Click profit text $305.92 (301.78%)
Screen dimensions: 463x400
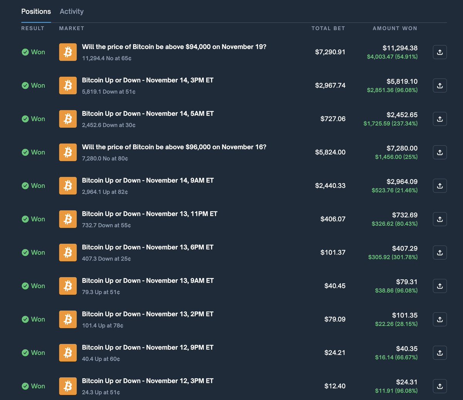393,257
